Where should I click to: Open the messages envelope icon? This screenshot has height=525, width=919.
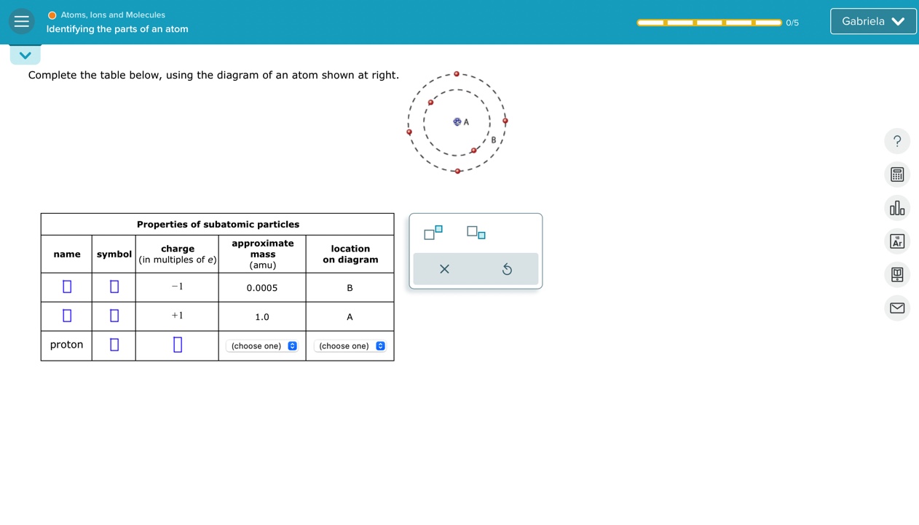[x=897, y=308]
